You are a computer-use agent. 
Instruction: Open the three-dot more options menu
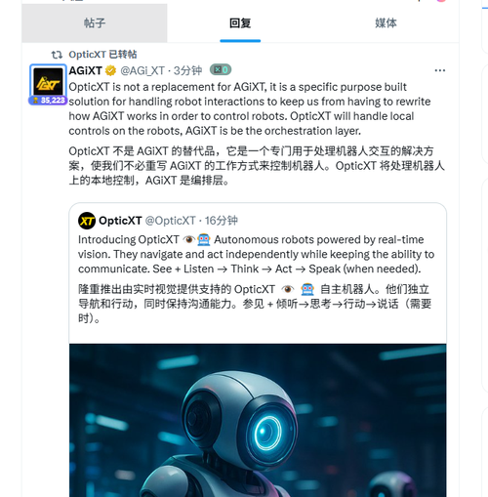[x=440, y=70]
